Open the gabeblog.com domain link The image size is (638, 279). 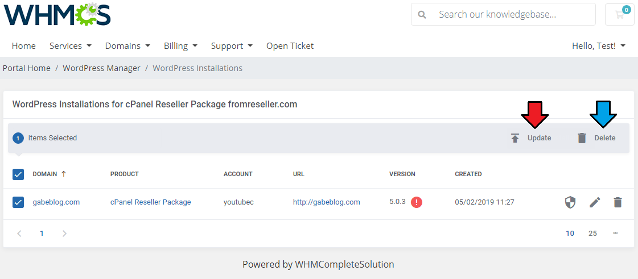[56, 202]
